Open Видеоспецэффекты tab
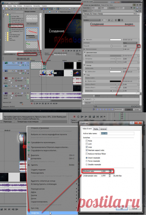Screen dimensions: 146x215 (x=10, y=54)
